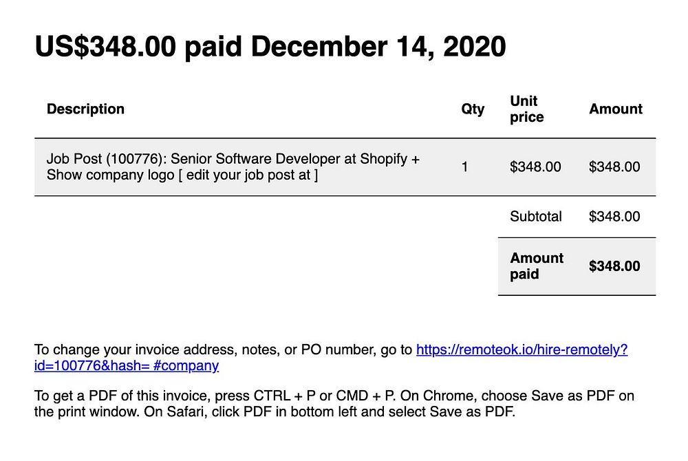This screenshot has height=461, width=688.
Task: Select the Qty column header
Action: click(473, 109)
